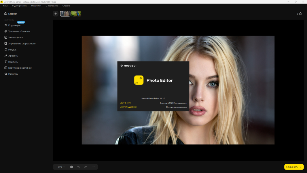The height and width of the screenshot is (173, 307).
Task: Click the Photo Editor title in dialog
Action: pyautogui.click(x=160, y=80)
